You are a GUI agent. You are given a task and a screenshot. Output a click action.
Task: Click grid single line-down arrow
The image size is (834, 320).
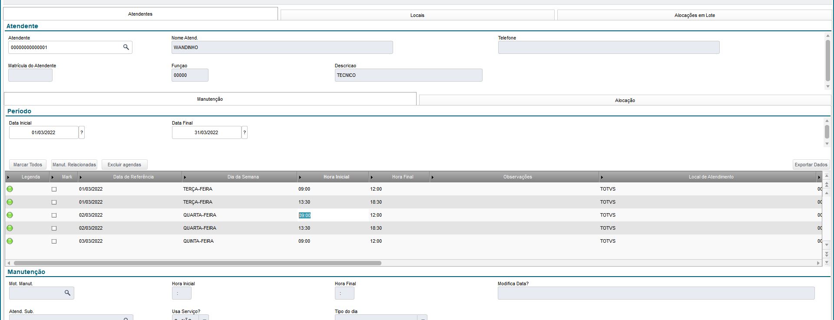coord(827,245)
